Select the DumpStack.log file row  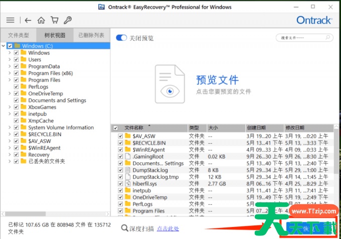coord(223,170)
